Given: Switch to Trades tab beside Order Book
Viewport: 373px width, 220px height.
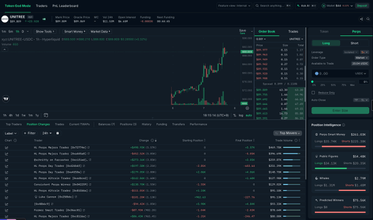Looking at the screenshot, I should (x=293, y=31).
